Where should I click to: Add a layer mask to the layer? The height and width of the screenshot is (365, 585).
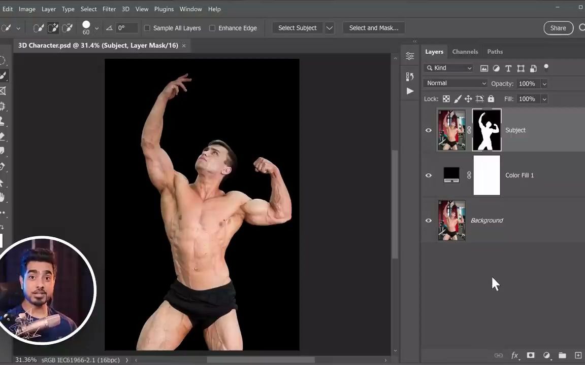531,355
